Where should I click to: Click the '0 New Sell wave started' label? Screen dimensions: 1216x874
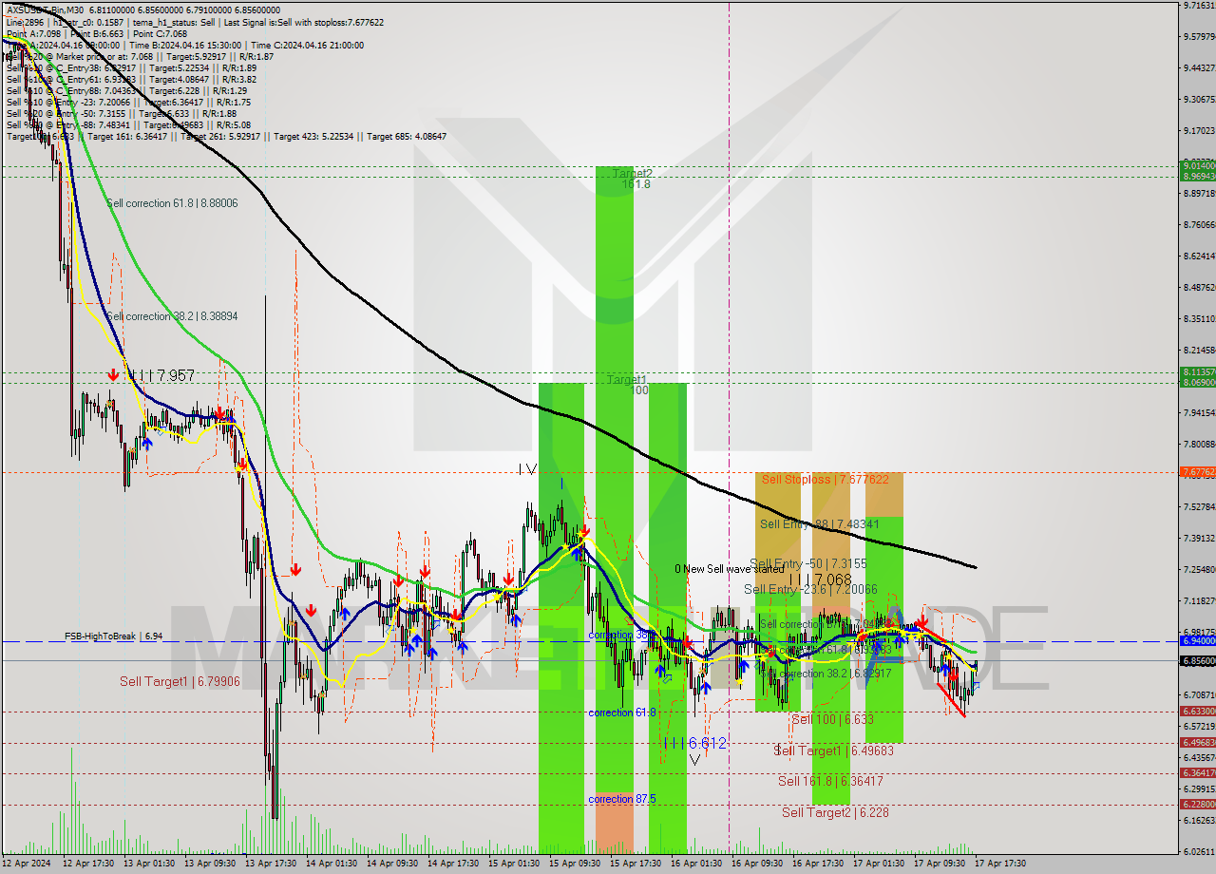730,569
